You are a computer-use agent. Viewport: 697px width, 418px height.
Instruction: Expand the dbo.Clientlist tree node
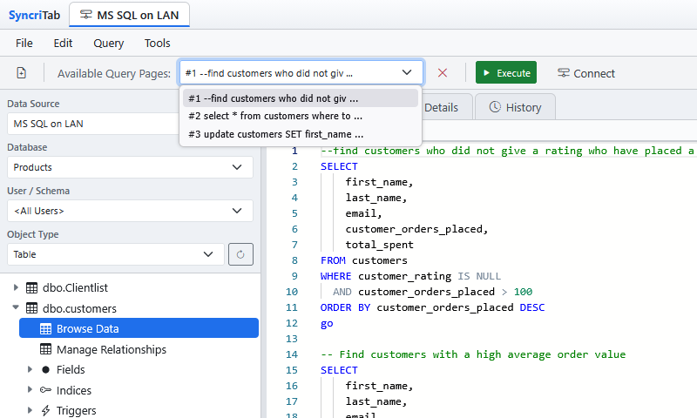pos(16,287)
